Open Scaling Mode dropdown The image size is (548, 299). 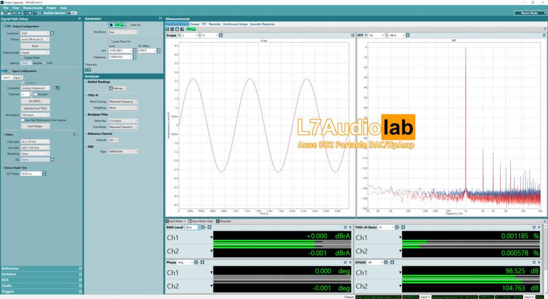point(35,53)
